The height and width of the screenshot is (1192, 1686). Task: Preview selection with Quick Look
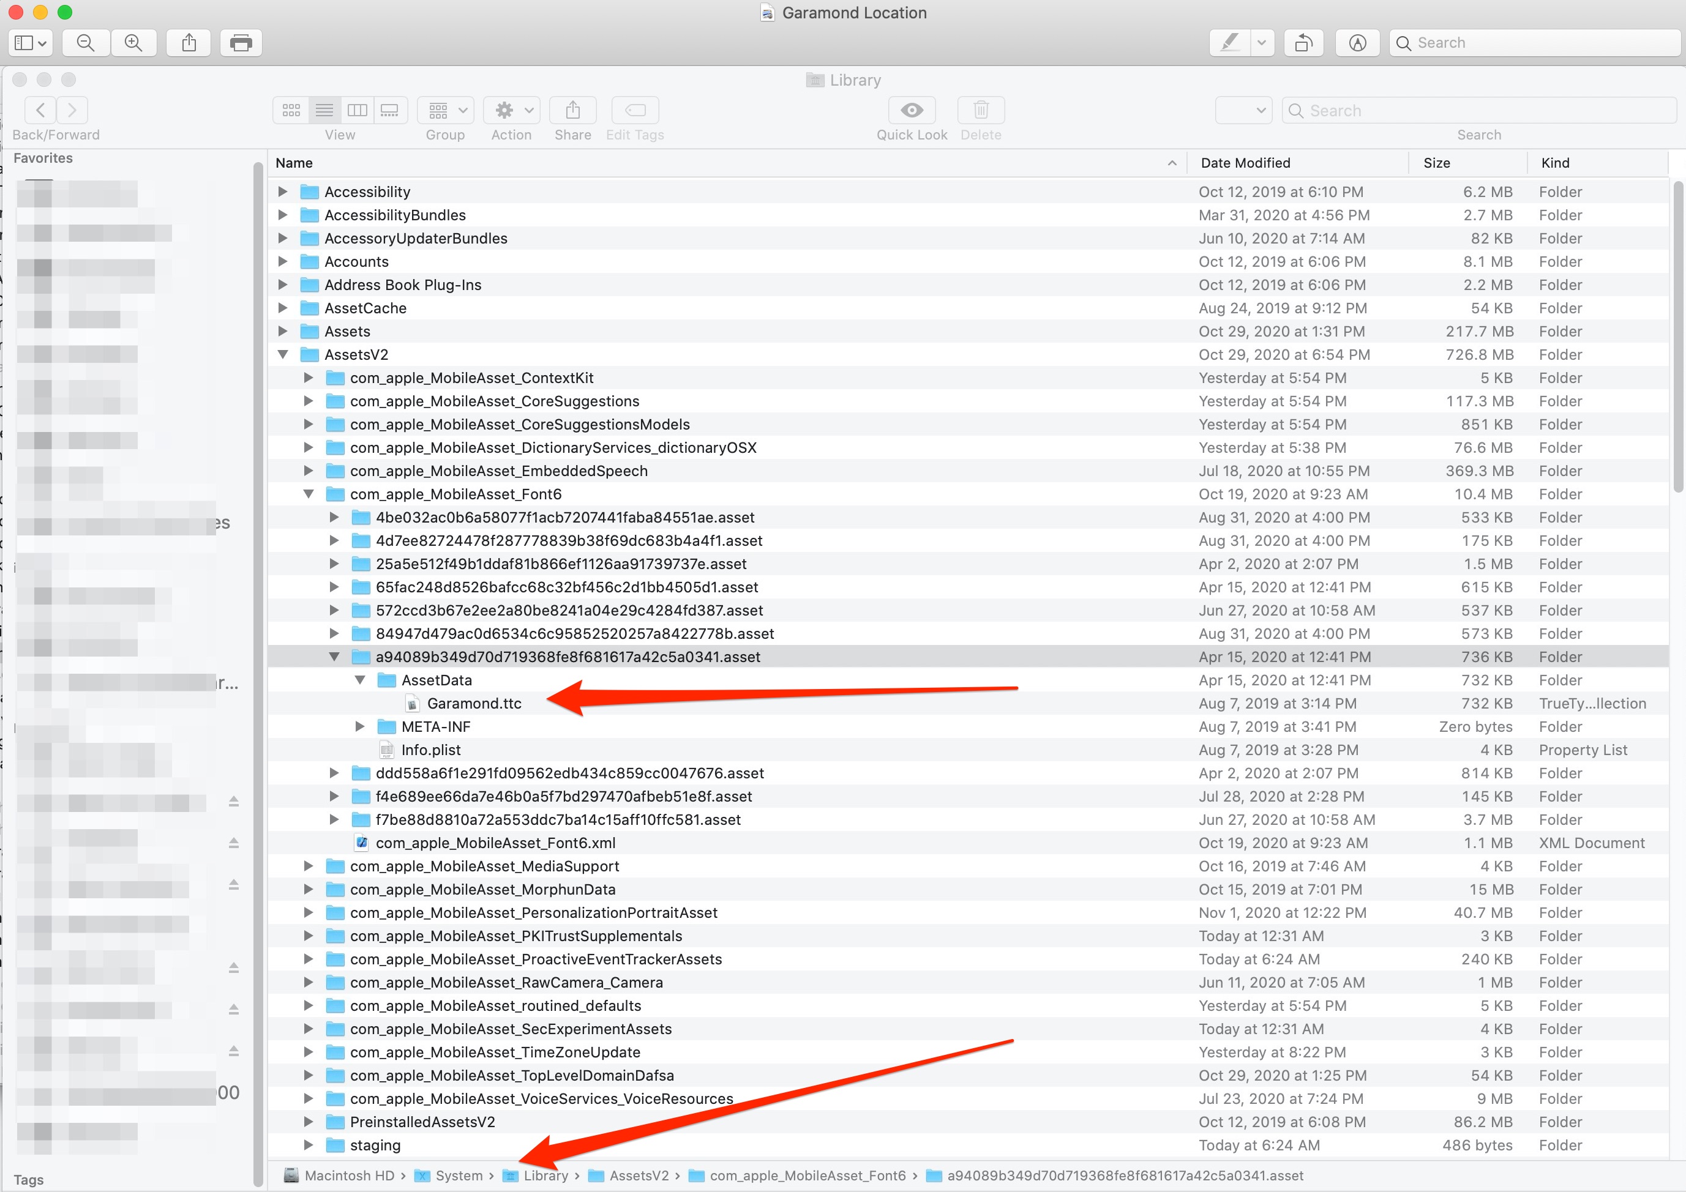point(910,110)
